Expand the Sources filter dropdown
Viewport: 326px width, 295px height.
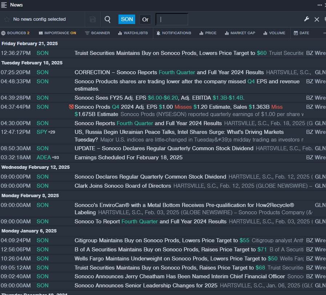15,33
